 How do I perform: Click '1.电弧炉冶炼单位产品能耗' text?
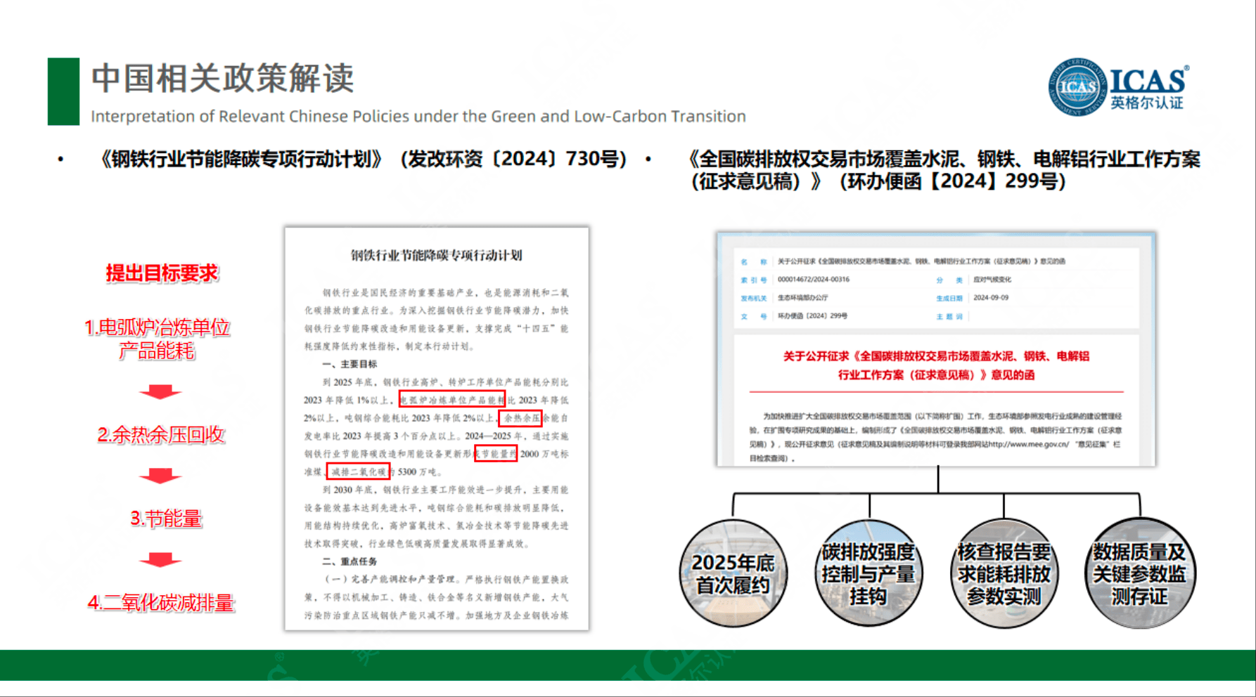157,339
